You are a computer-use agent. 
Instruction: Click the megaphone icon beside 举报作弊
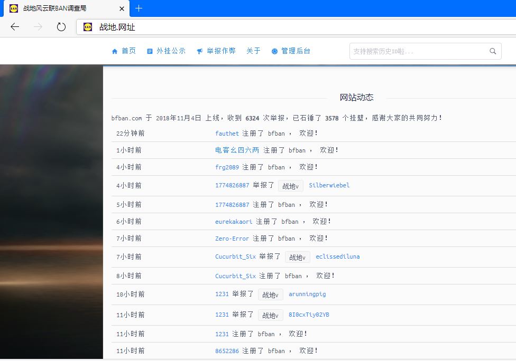pyautogui.click(x=199, y=51)
